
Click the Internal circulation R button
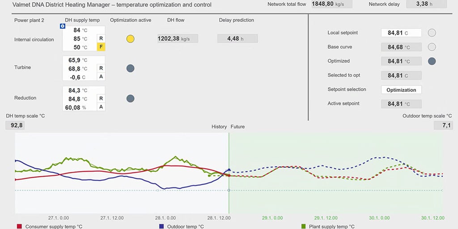pos(101,38)
